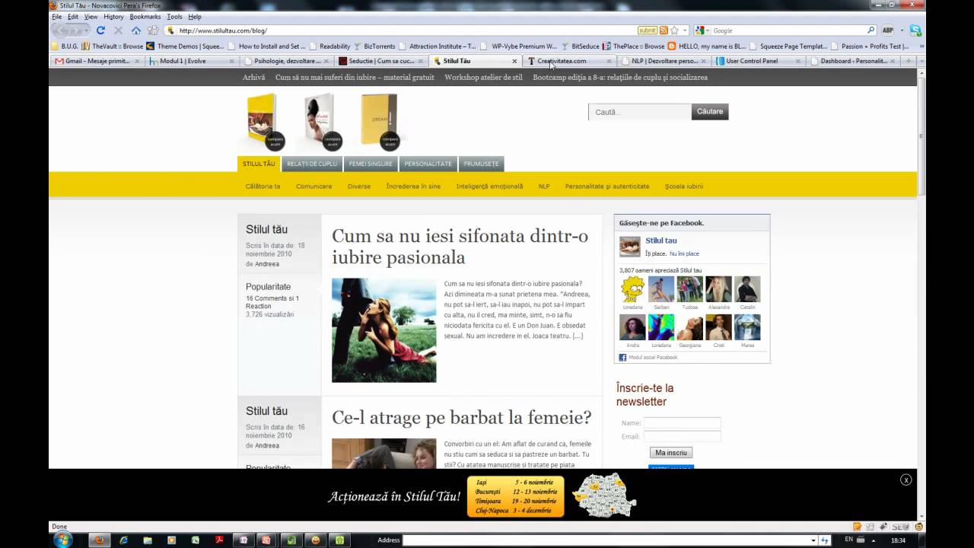The image size is (974, 548).
Task: Click the Stilul tau Facebook page thumbnail
Action: click(x=630, y=247)
